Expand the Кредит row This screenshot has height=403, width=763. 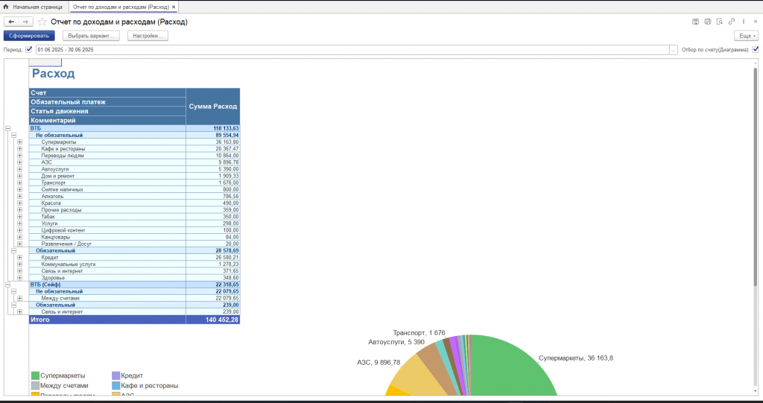pyautogui.click(x=19, y=258)
